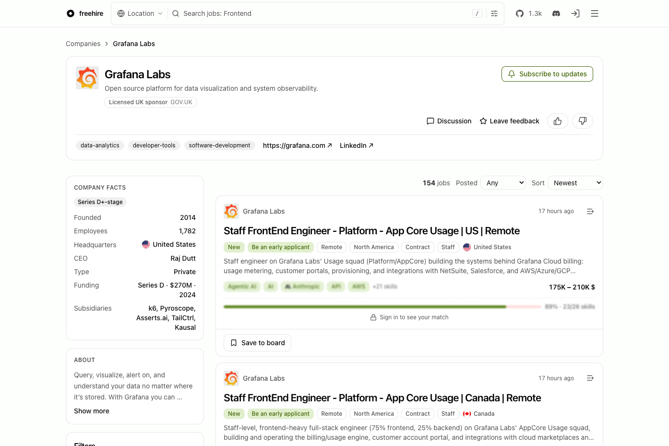Screen dimensions: 669x446
Task: Open options icon on Canada Remote job card
Action: click(x=590, y=378)
